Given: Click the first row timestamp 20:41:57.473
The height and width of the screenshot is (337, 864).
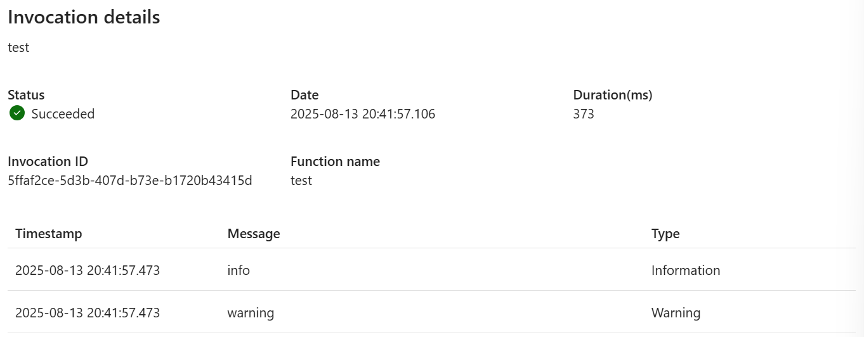Looking at the screenshot, I should pyautogui.click(x=88, y=270).
